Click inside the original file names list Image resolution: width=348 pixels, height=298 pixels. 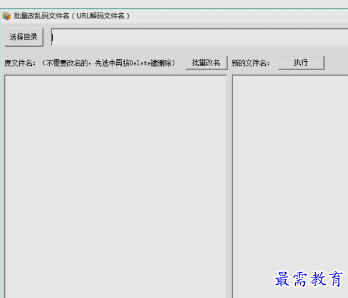(116, 186)
